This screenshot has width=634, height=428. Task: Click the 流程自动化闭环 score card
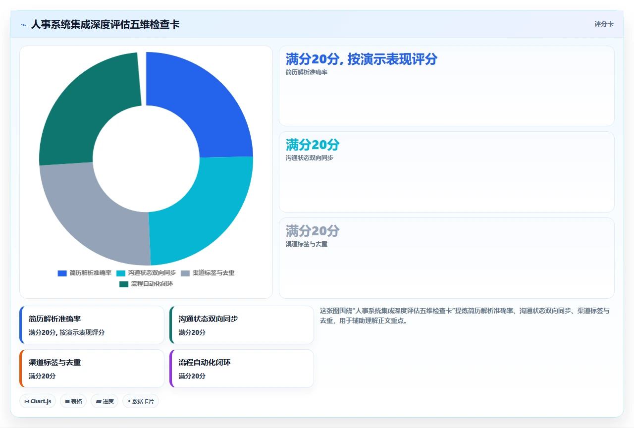pyautogui.click(x=242, y=369)
